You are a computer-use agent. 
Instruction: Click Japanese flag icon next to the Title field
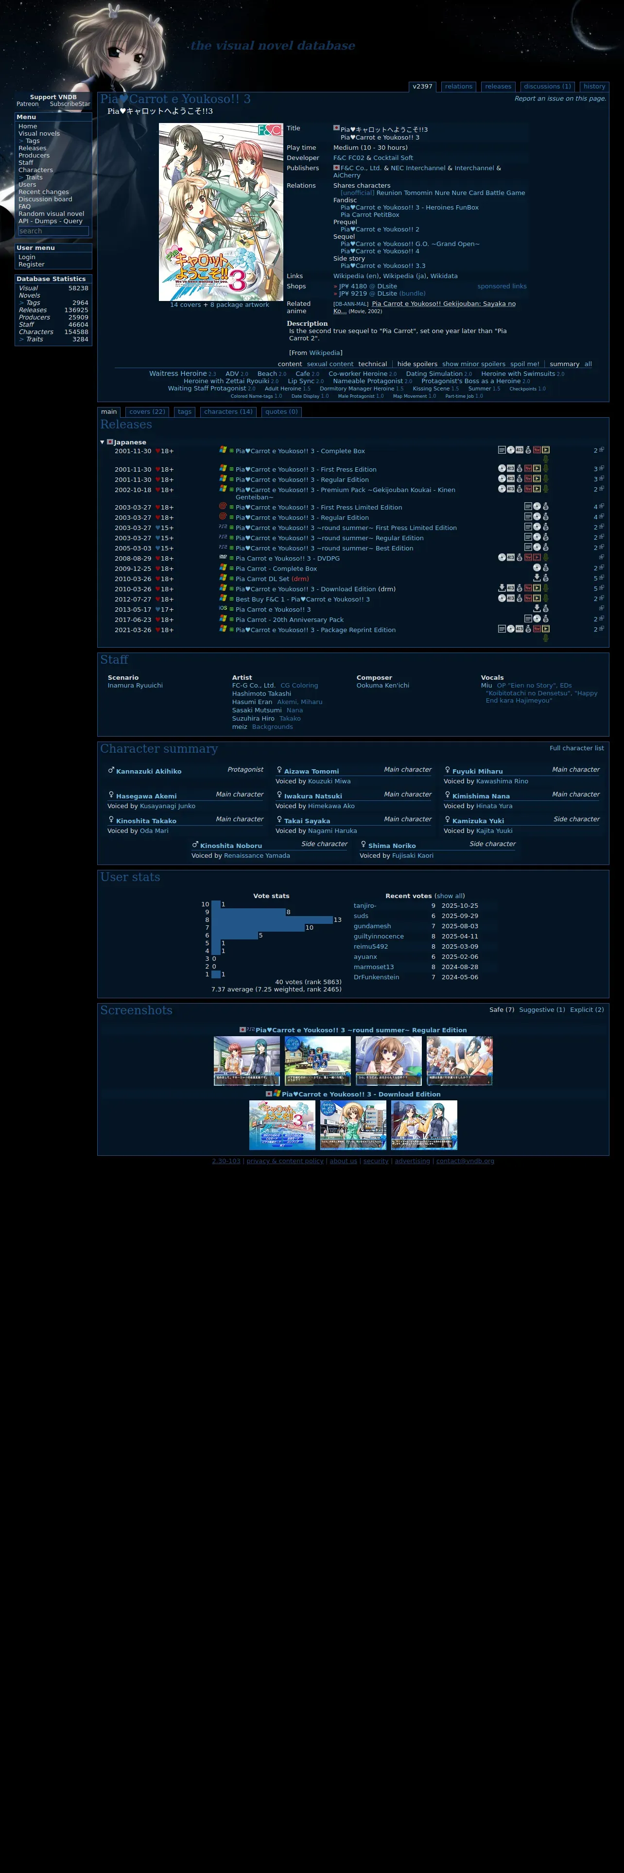(336, 128)
